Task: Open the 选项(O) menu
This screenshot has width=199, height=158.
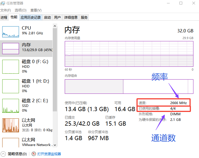Action: (x=20, y=10)
